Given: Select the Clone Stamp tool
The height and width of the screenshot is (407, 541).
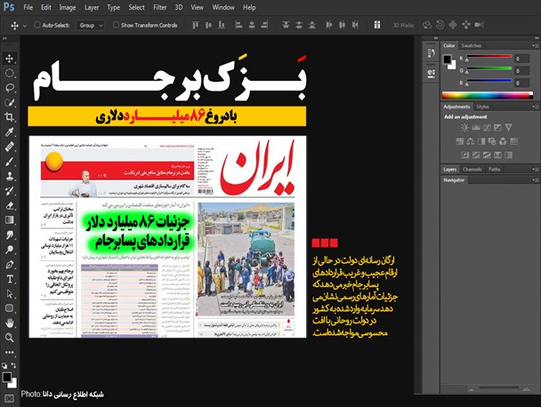Looking at the screenshot, I should (x=9, y=176).
